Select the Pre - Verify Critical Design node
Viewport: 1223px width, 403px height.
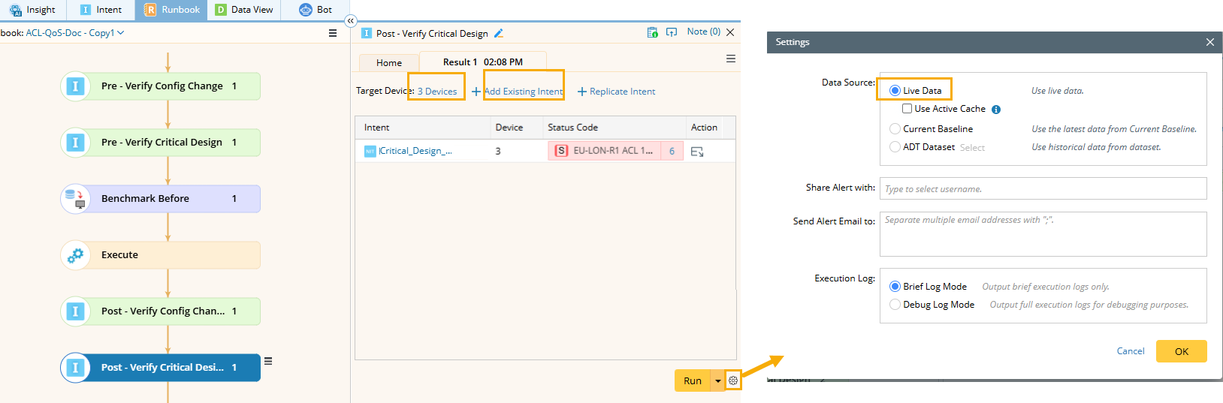pyautogui.click(x=161, y=143)
